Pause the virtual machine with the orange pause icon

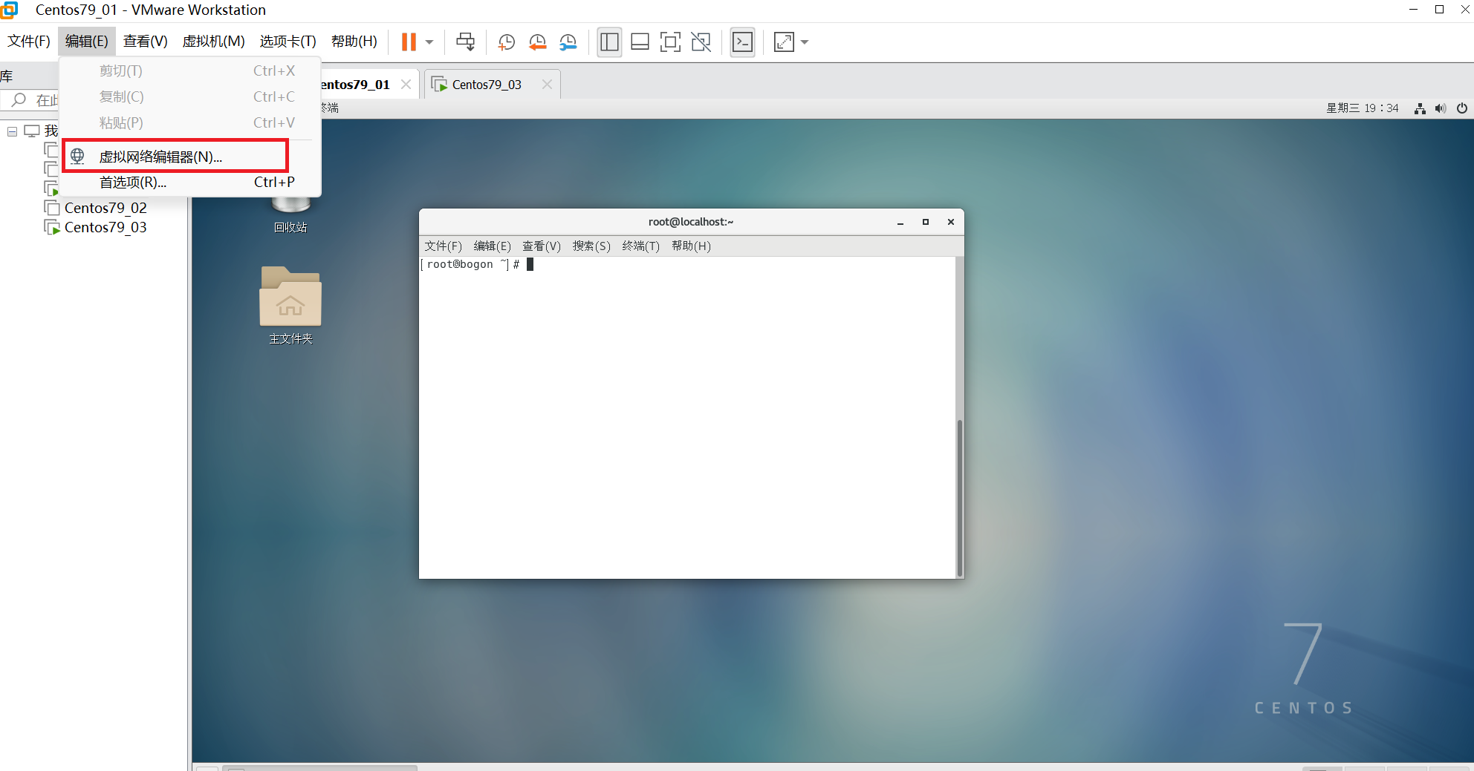(409, 42)
